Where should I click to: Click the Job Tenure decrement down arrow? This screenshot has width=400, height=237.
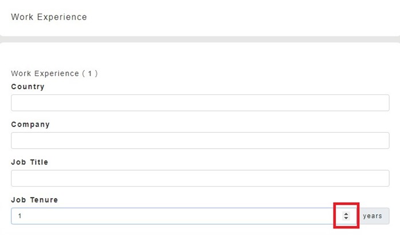pyautogui.click(x=346, y=218)
